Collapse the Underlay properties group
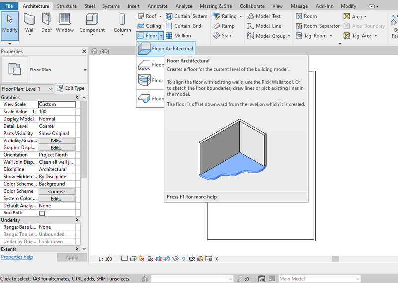Viewport: 398px width, 283px height. [x=77, y=220]
